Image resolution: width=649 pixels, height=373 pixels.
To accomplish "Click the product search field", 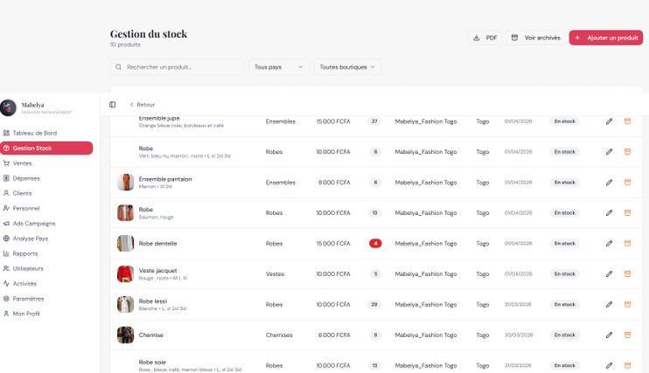I will click(x=178, y=66).
